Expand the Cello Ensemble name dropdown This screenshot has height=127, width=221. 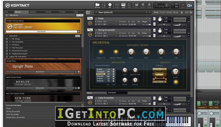[x=96, y=98]
